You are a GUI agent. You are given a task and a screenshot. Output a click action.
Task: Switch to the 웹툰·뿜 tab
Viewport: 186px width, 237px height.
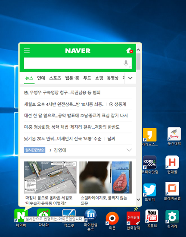[x=72, y=78]
